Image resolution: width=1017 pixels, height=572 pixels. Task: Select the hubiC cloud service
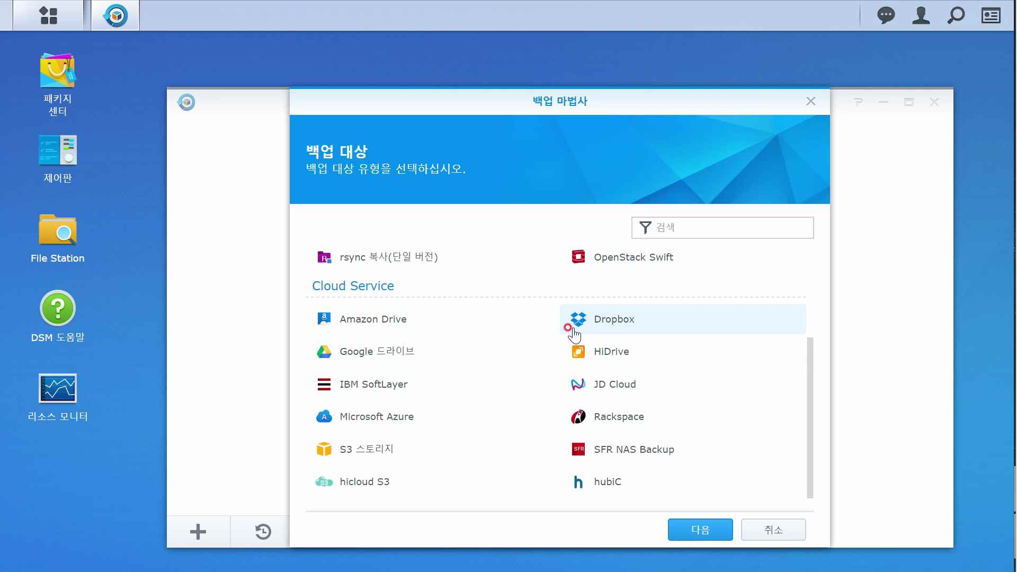[x=607, y=482]
